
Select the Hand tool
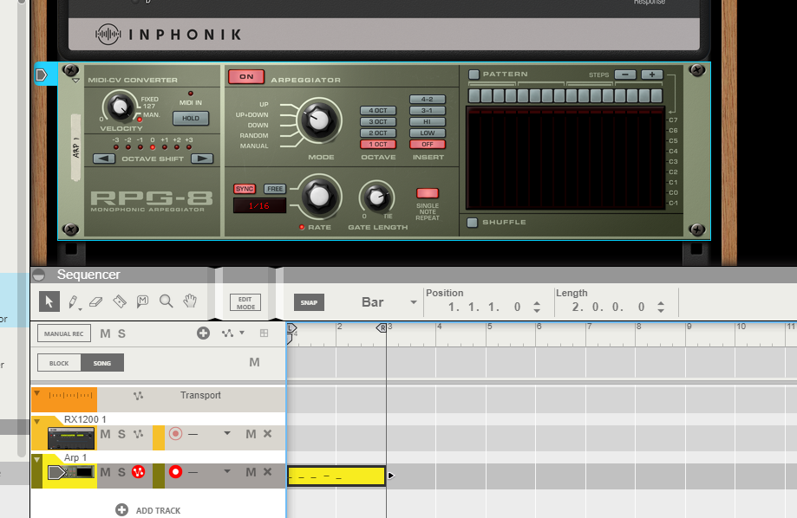pos(190,301)
